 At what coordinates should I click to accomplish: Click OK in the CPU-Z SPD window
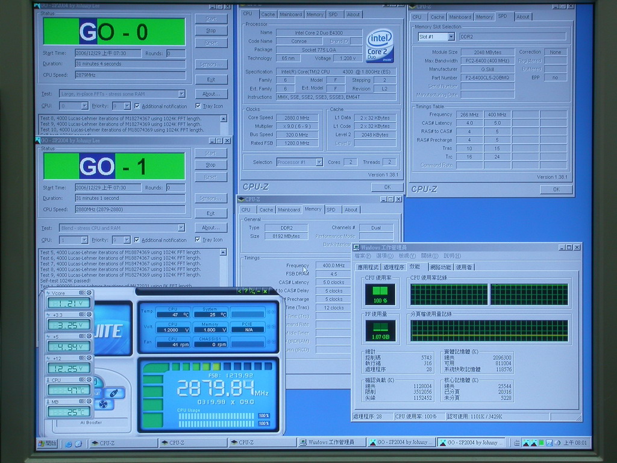coord(556,189)
